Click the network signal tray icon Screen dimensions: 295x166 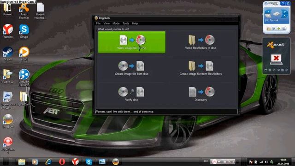coord(261,162)
